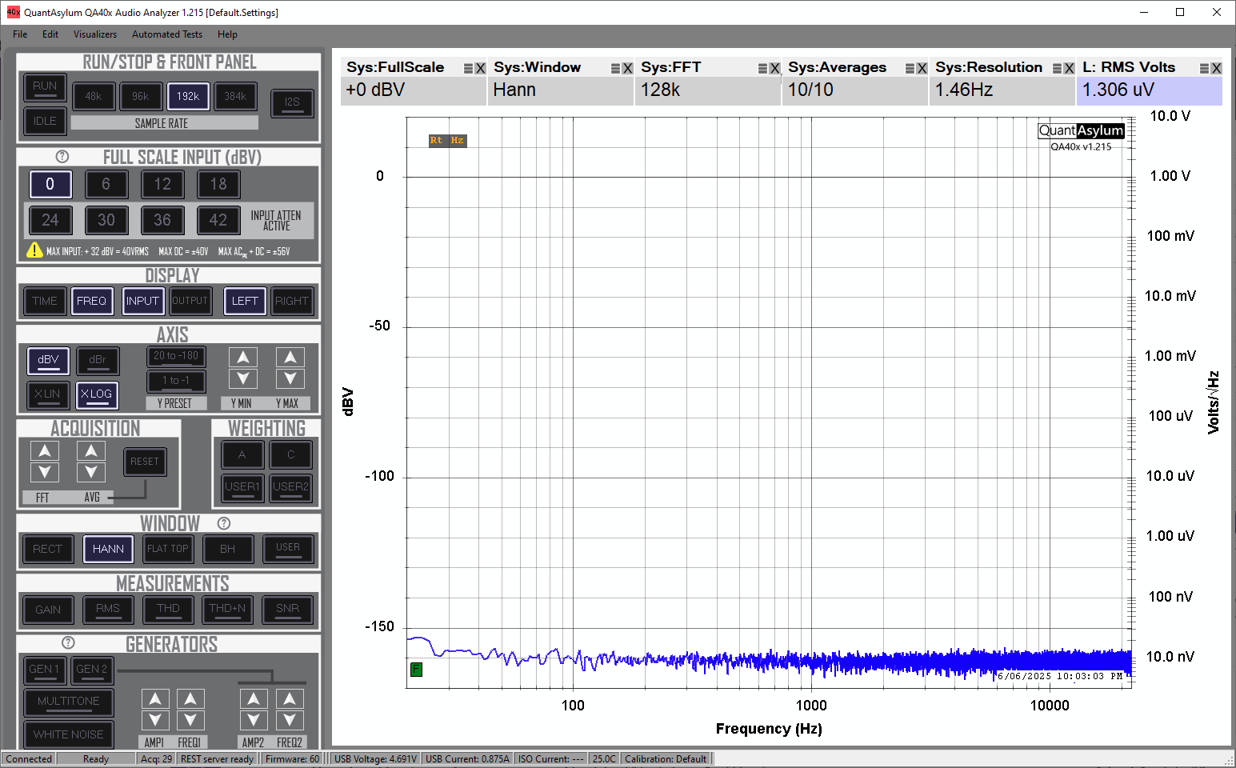Decrease Y MAX with down arrow
This screenshot has width=1236, height=768.
pyautogui.click(x=290, y=378)
